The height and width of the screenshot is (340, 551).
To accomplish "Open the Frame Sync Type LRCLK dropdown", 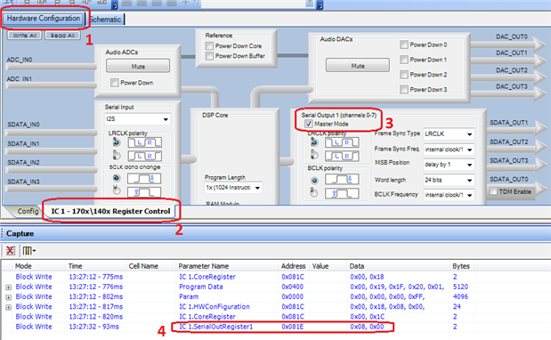I will click(449, 134).
